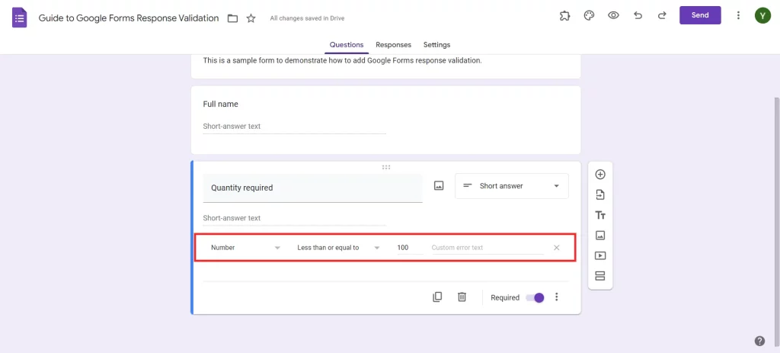The width and height of the screenshot is (780, 353).
Task: Click the form title in header
Action: [128, 18]
